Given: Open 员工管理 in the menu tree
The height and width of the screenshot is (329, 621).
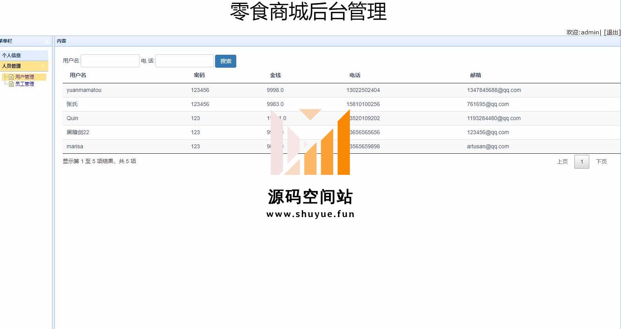Looking at the screenshot, I should pos(25,84).
